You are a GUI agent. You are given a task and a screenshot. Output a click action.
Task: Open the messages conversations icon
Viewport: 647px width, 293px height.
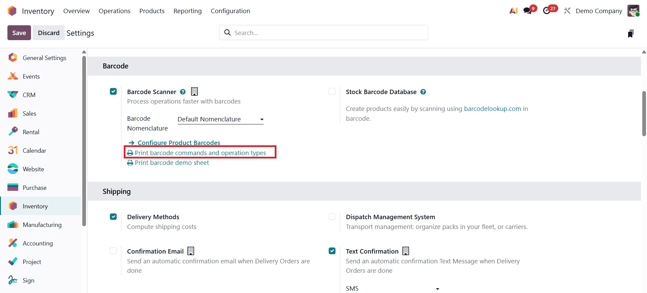(528, 11)
